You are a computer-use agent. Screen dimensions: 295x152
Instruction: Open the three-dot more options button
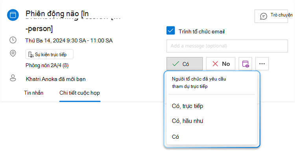pyautogui.click(x=262, y=64)
